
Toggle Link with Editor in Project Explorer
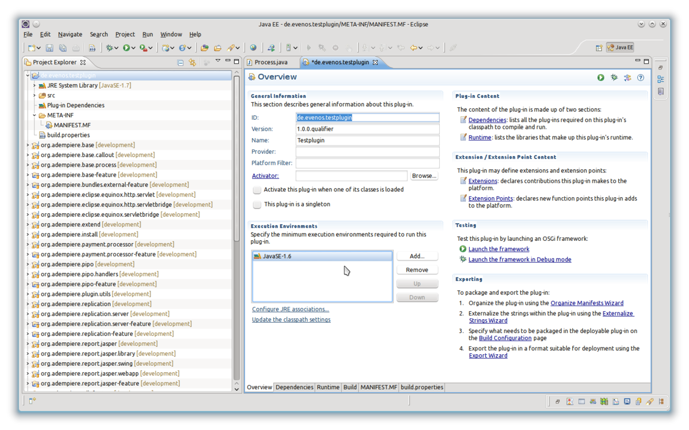pyautogui.click(x=192, y=62)
